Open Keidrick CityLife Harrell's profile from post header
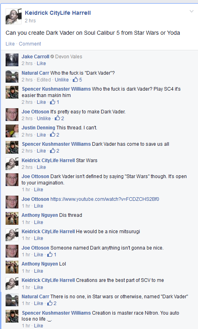The height and width of the screenshot is (329, 198). [x=58, y=13]
